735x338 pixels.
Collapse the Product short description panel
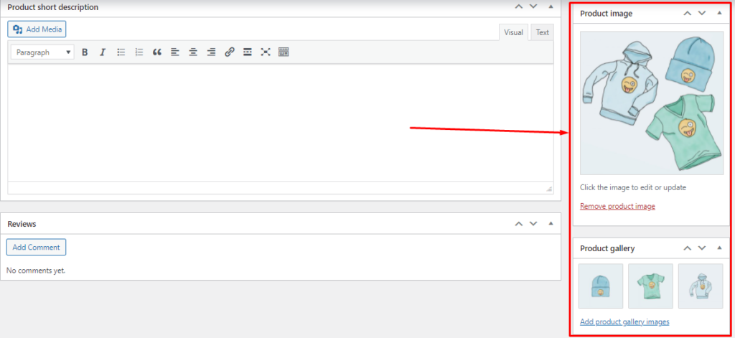tap(551, 6)
